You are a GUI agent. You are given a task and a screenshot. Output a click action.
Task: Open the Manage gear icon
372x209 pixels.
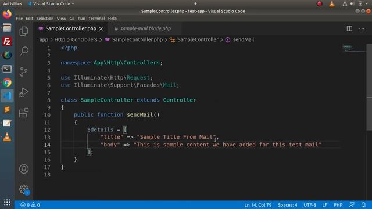[x=24, y=189]
